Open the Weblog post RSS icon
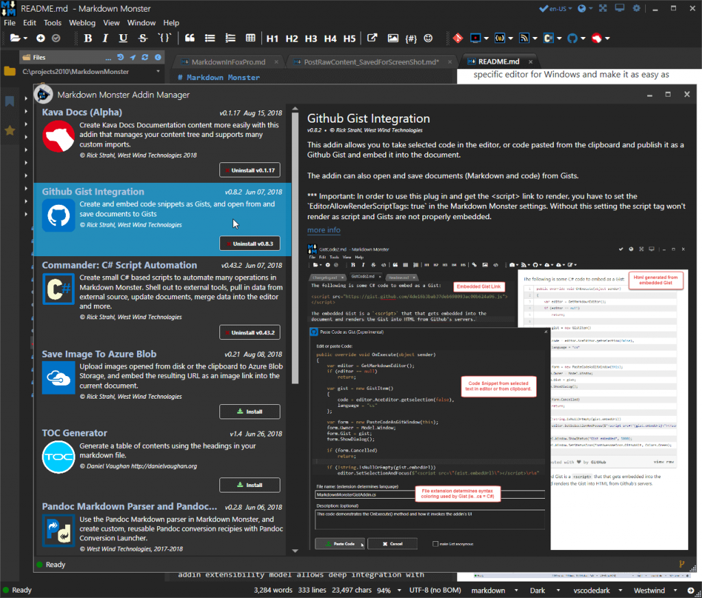Image resolution: width=702 pixels, height=598 pixels. tap(523, 38)
